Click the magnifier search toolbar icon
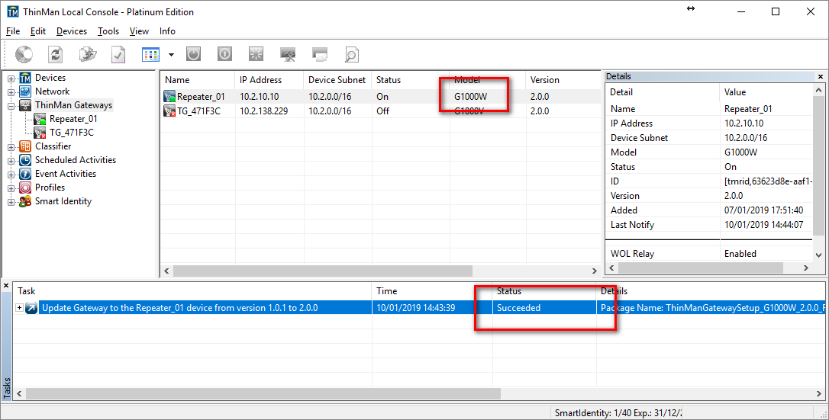Image resolution: width=829 pixels, height=420 pixels. coord(352,54)
